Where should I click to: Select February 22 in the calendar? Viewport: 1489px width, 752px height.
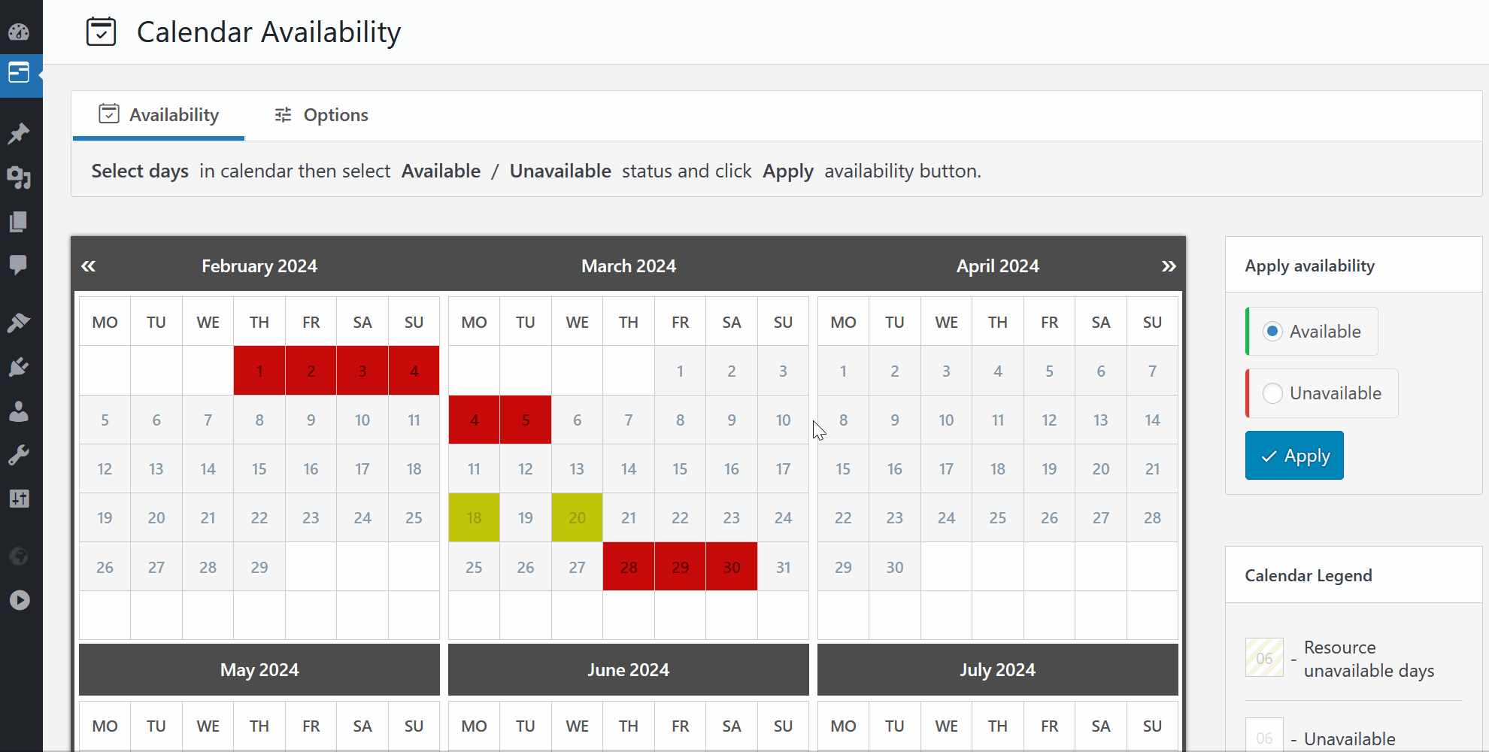point(259,517)
